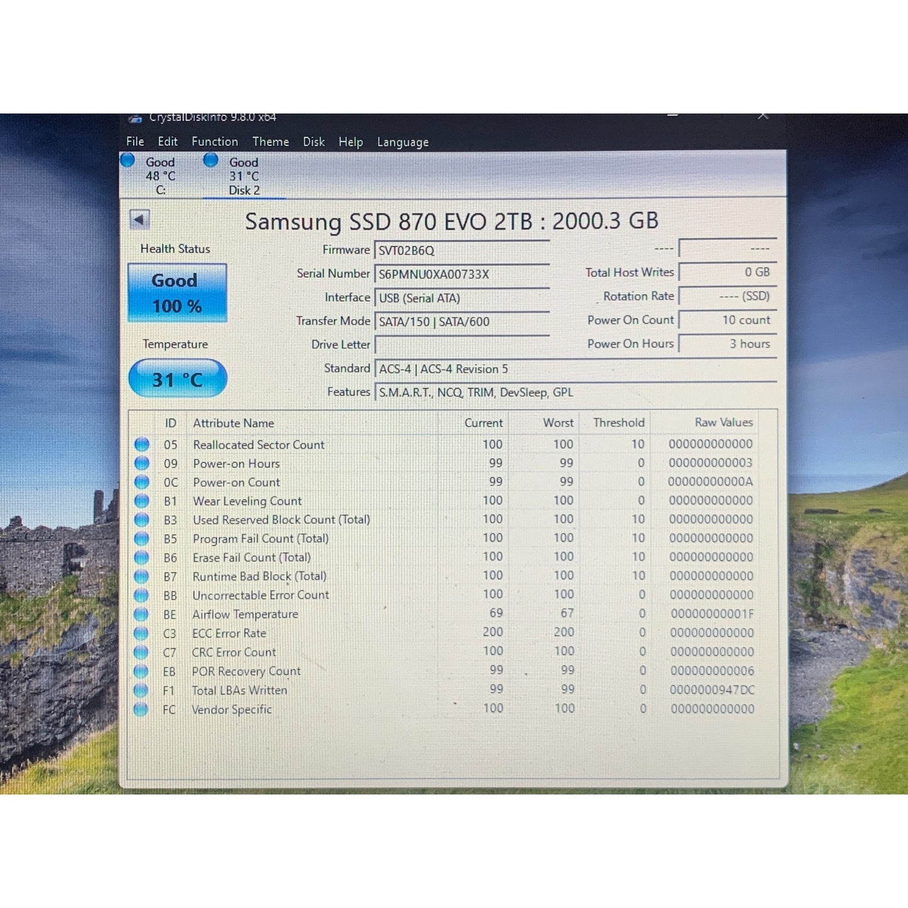Click the previous disk arrow button
Viewport: 908px width, 908px height.
139,220
